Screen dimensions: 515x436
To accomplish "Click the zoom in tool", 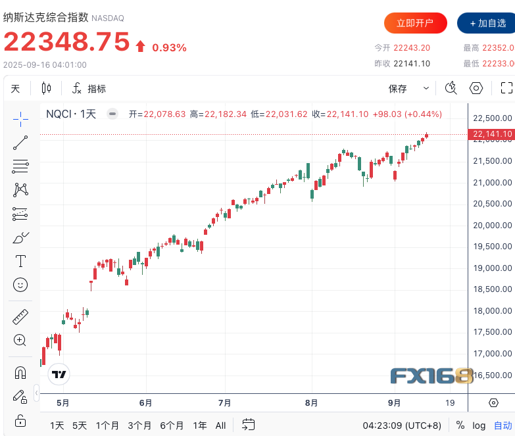I will pyautogui.click(x=20, y=341).
